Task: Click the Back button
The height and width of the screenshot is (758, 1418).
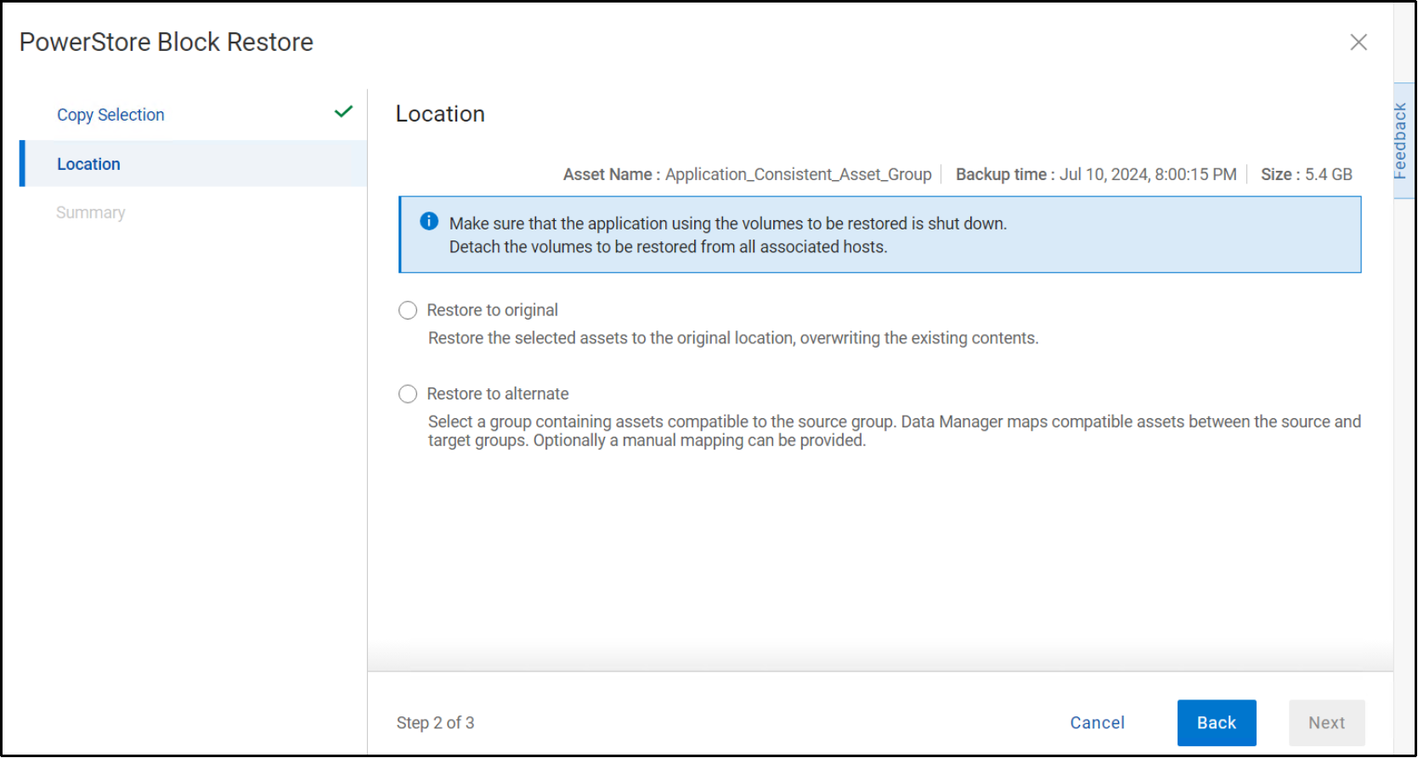Action: [x=1217, y=723]
